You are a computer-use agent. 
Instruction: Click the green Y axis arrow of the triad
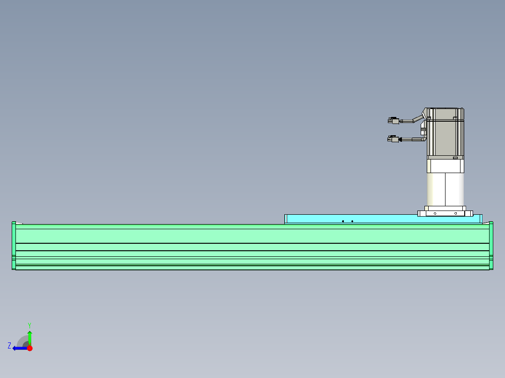[x=30, y=337]
